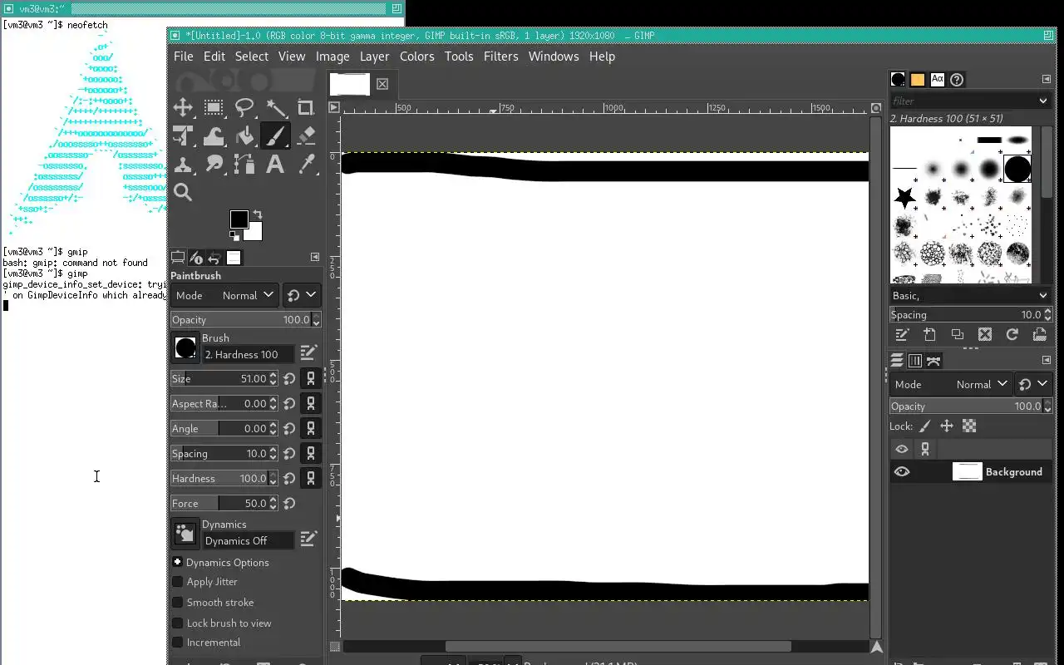The width and height of the screenshot is (1064, 665).
Task: Toggle link Size to brush native size
Action: click(311, 378)
